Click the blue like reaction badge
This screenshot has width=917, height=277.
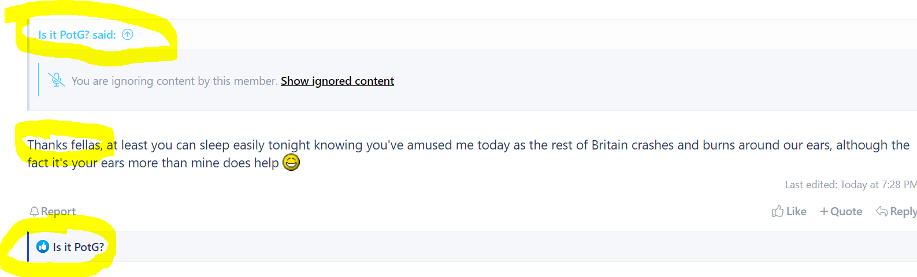pos(43,247)
